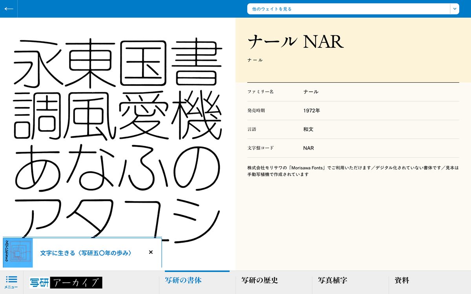Screen dimensions: 471x294
Task: Click the ナール NAR heading
Action: tap(296, 42)
